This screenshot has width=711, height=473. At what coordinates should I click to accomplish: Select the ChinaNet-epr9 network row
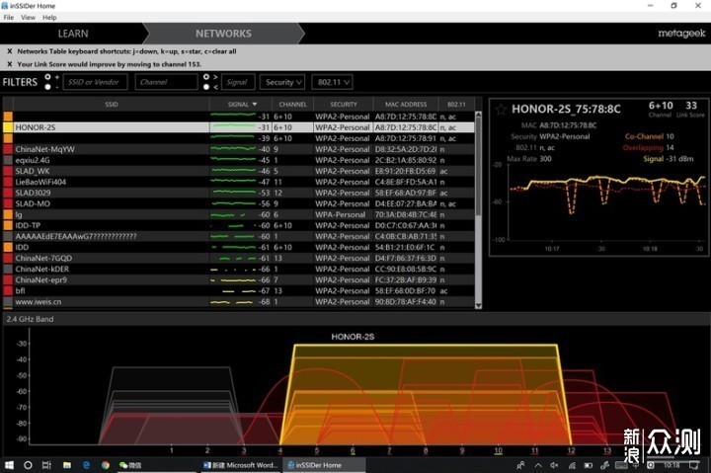pos(239,279)
